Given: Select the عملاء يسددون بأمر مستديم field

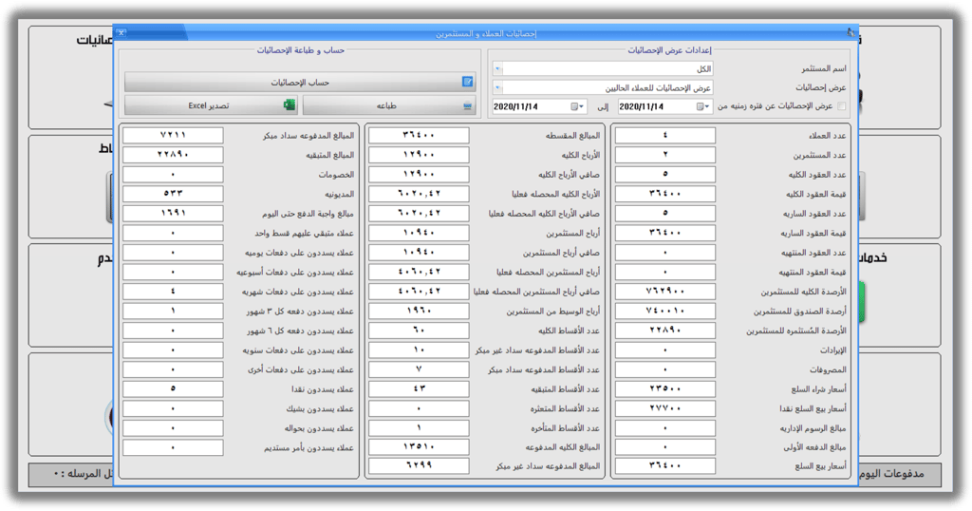Looking at the screenshot, I should [173, 446].
